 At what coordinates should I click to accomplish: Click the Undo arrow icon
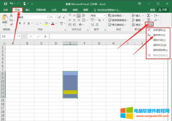tap(12, 4)
